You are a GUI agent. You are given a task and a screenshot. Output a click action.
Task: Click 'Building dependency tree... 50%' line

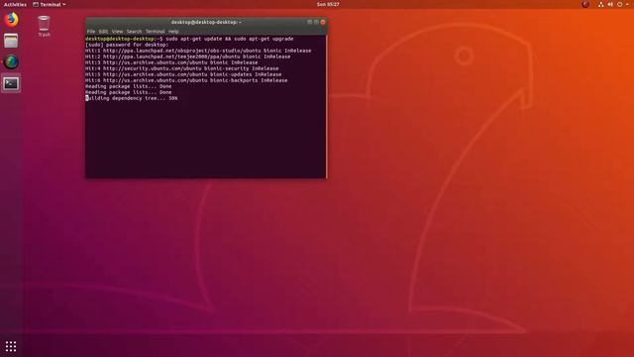point(132,98)
